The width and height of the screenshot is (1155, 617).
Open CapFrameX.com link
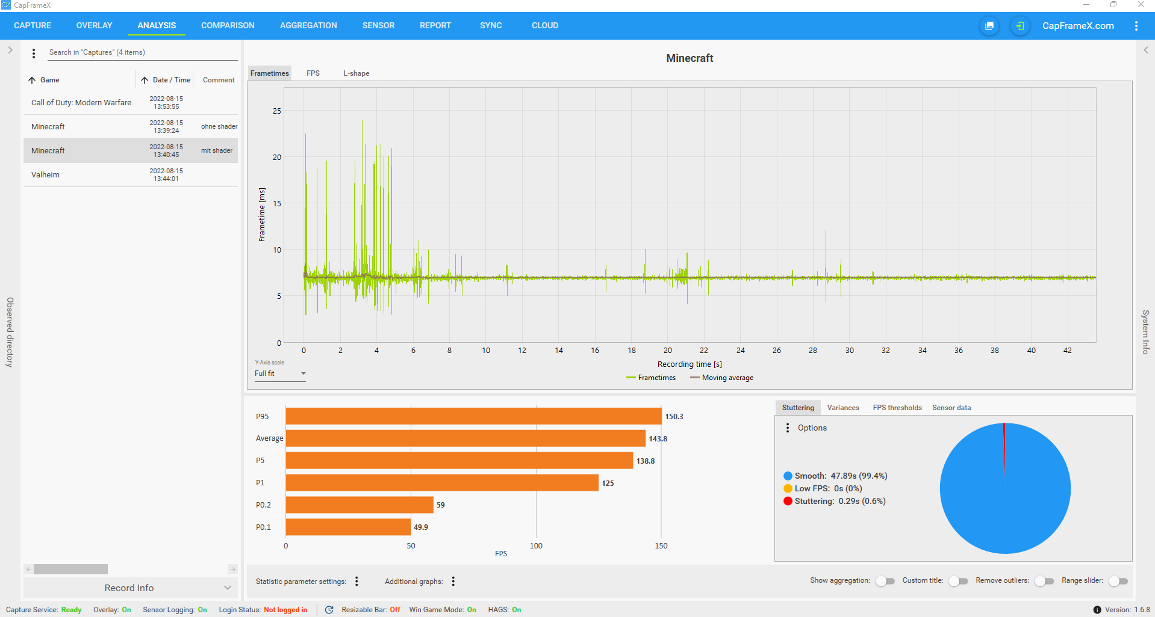pyautogui.click(x=1078, y=26)
